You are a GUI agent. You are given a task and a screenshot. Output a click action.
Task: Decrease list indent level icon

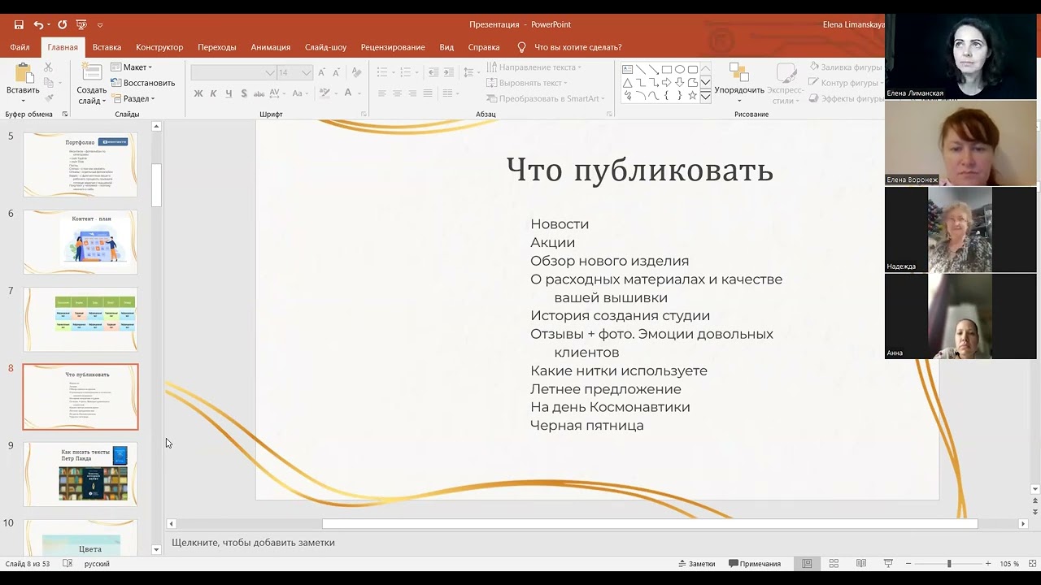point(433,72)
